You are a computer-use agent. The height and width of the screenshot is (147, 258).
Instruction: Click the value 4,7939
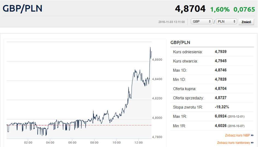tap(221, 52)
